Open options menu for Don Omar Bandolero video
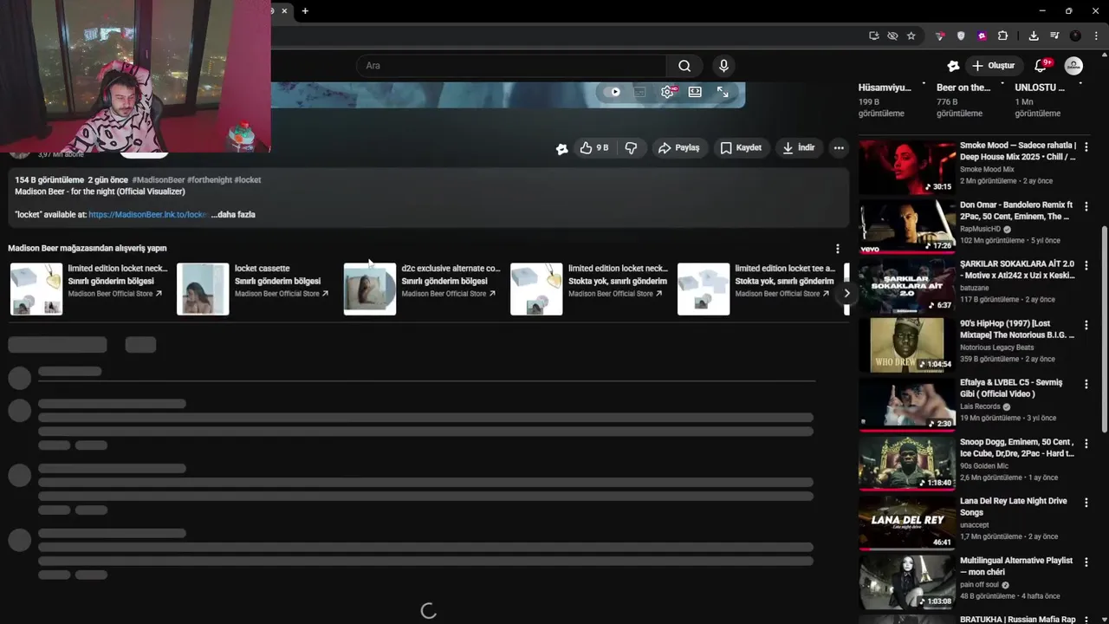The width and height of the screenshot is (1109, 624). coord(1086,206)
